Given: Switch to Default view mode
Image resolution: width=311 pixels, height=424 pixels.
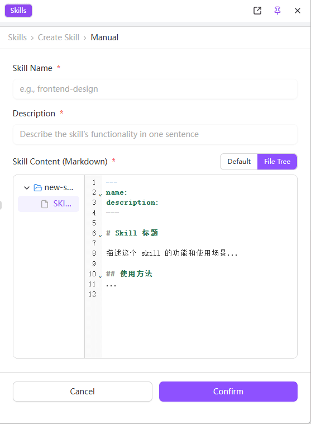Looking at the screenshot, I should pyautogui.click(x=239, y=162).
